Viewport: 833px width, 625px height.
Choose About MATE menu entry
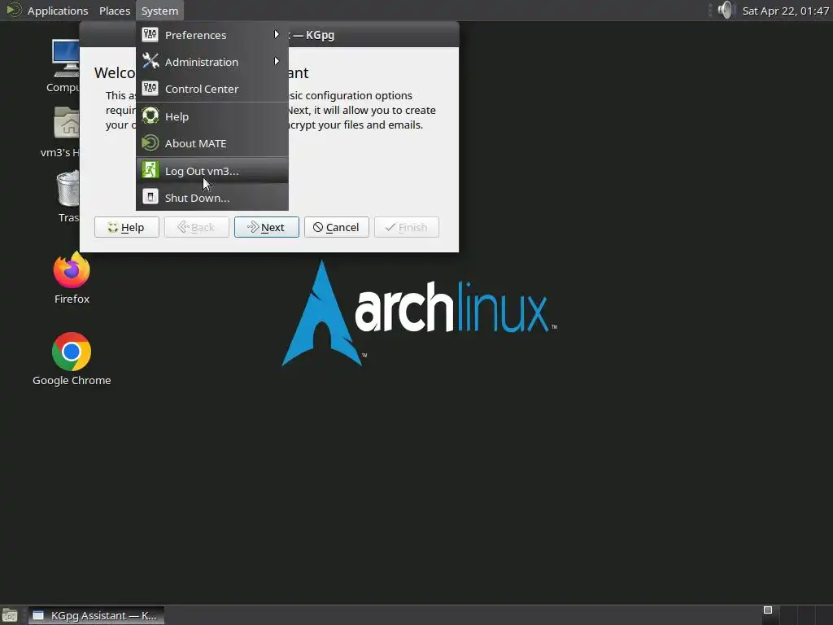(x=212, y=143)
